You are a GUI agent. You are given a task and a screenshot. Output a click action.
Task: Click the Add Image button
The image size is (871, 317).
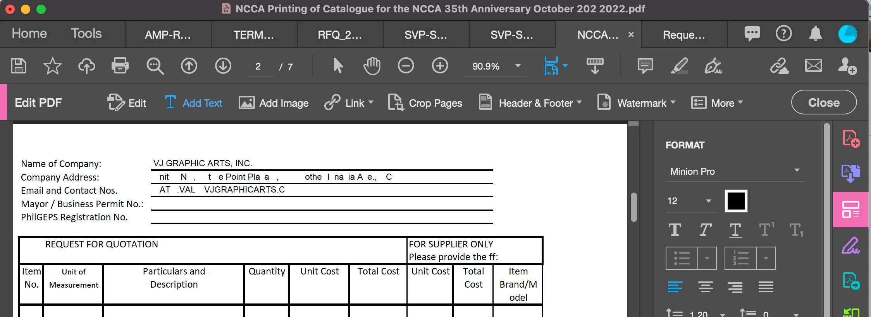click(x=274, y=103)
